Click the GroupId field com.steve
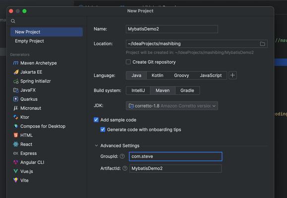 click(x=175, y=156)
